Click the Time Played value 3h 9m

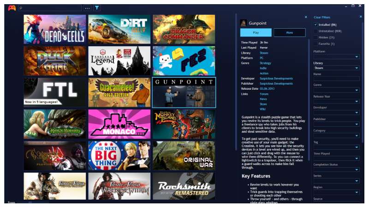tap(264, 43)
